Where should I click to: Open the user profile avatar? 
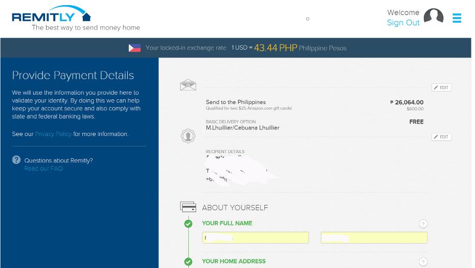tap(433, 16)
